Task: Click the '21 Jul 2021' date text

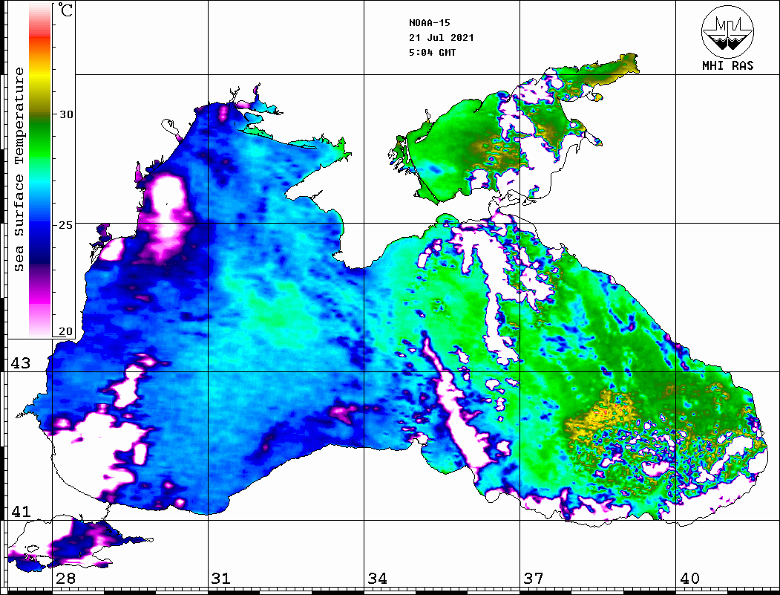Action: coord(442,38)
